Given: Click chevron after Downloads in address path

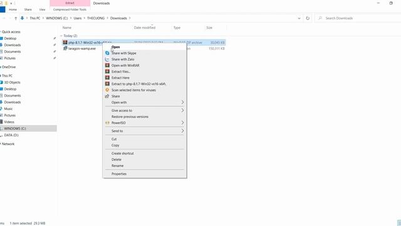Looking at the screenshot, I should click(130, 18).
